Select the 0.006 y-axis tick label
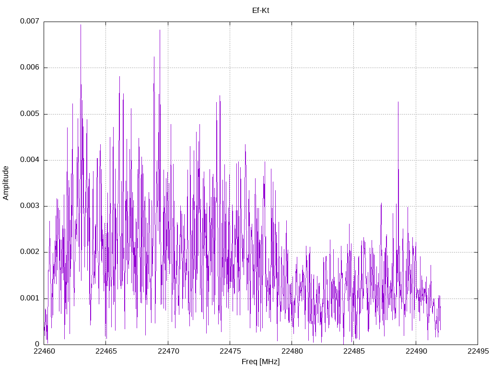 tap(30, 68)
